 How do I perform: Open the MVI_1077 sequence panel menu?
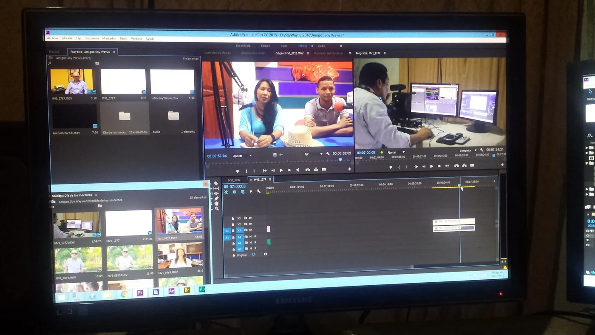[x=270, y=179]
